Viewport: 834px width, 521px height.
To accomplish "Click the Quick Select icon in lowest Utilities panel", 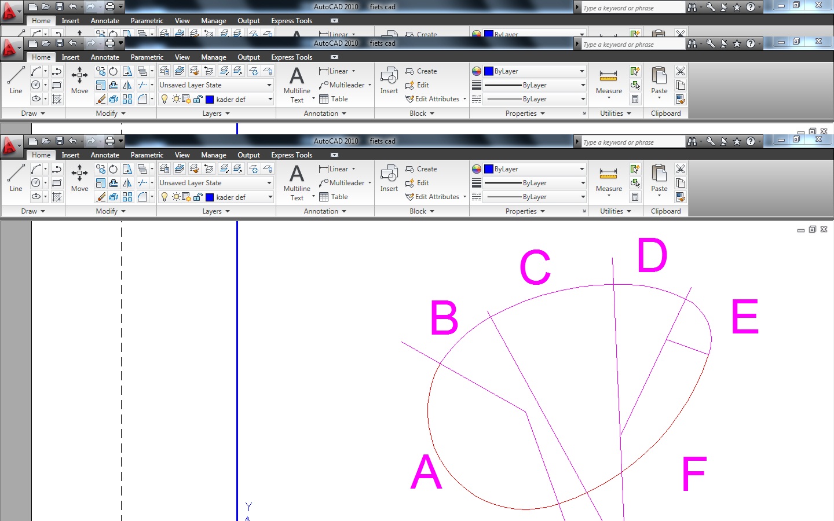I will [635, 168].
